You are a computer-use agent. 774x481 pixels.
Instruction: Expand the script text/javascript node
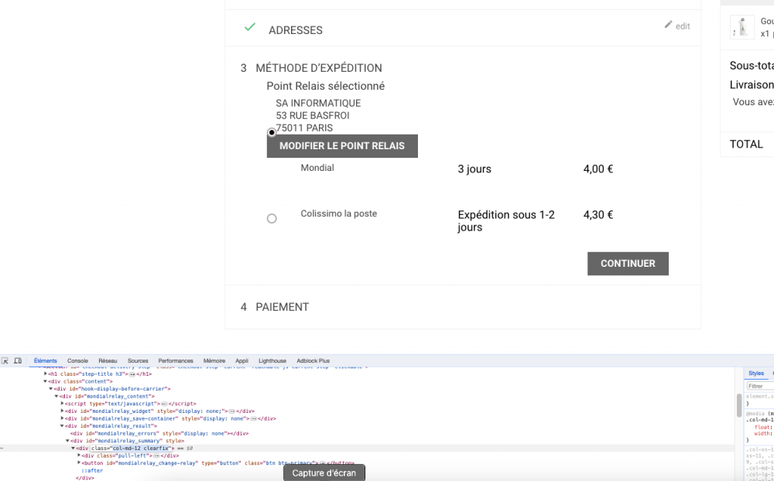pos(62,404)
